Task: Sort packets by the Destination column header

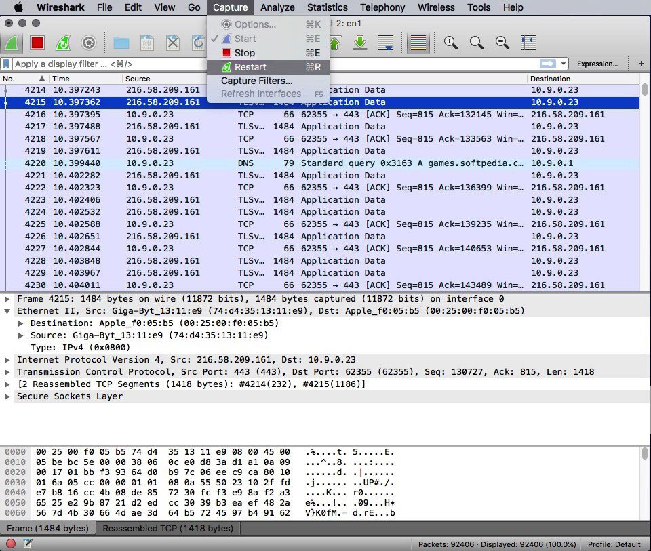Action: (x=583, y=79)
